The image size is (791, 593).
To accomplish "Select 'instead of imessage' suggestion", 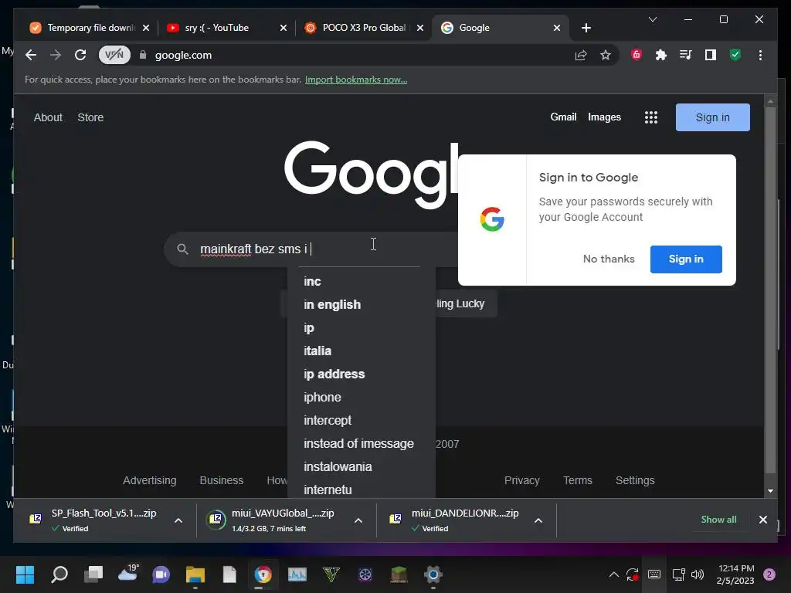I will tap(362, 444).
